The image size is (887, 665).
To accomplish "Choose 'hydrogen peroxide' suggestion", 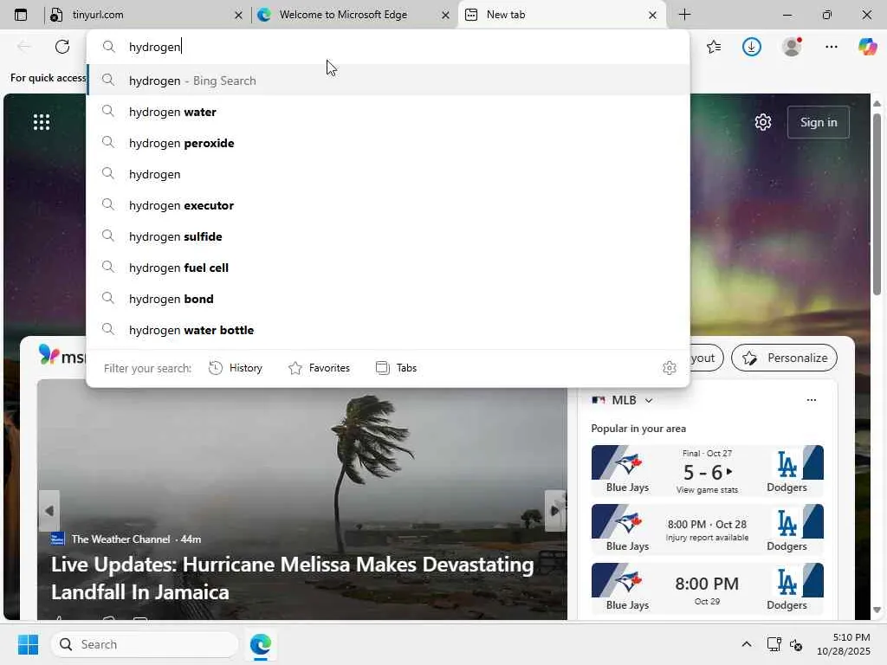I will click(388, 143).
